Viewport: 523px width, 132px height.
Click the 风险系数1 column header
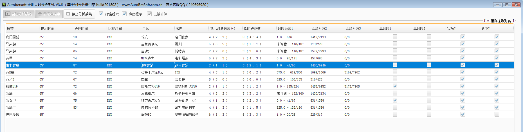pyautogui.click(x=285, y=28)
